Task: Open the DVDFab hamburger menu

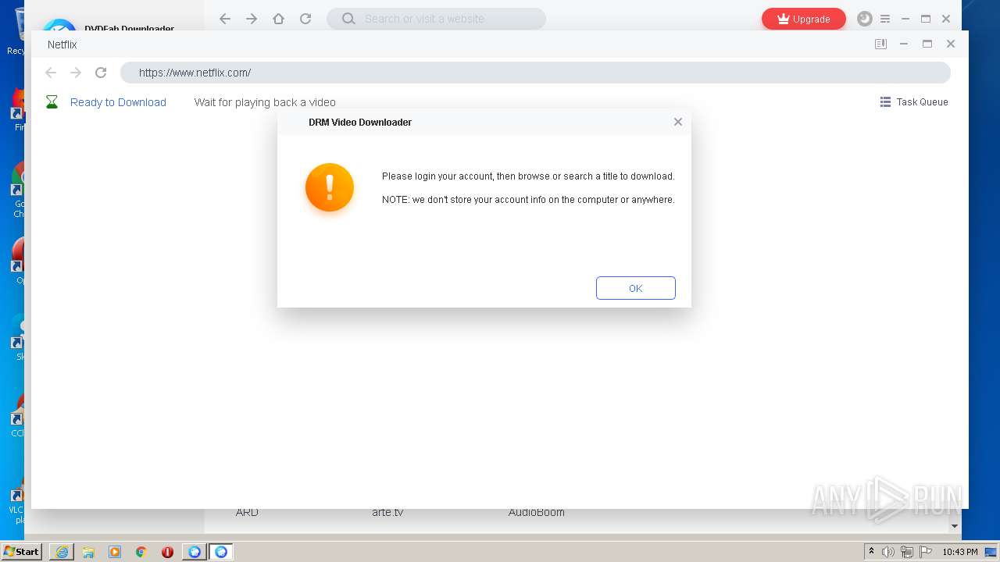Action: coord(885,19)
